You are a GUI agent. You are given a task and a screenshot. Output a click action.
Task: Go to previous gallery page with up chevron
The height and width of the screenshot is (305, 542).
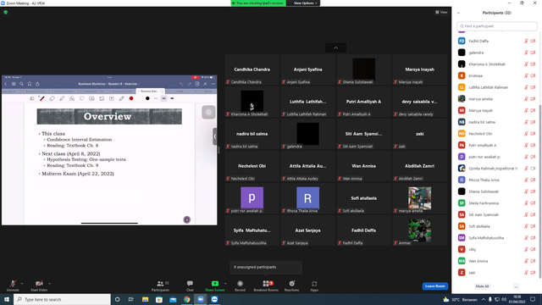335,47
